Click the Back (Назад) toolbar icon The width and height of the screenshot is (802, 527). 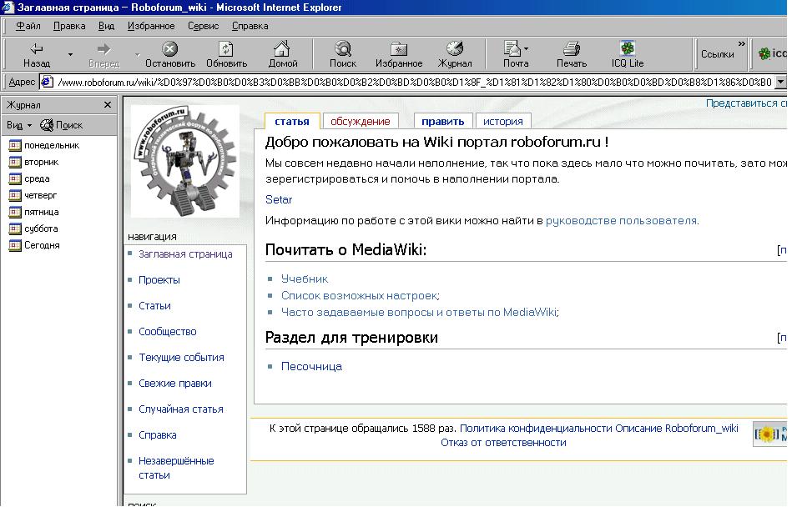(36, 49)
